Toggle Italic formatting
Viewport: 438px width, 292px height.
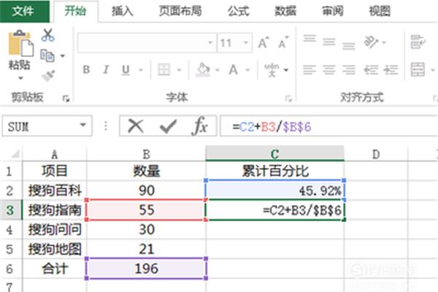pyautogui.click(x=106, y=69)
